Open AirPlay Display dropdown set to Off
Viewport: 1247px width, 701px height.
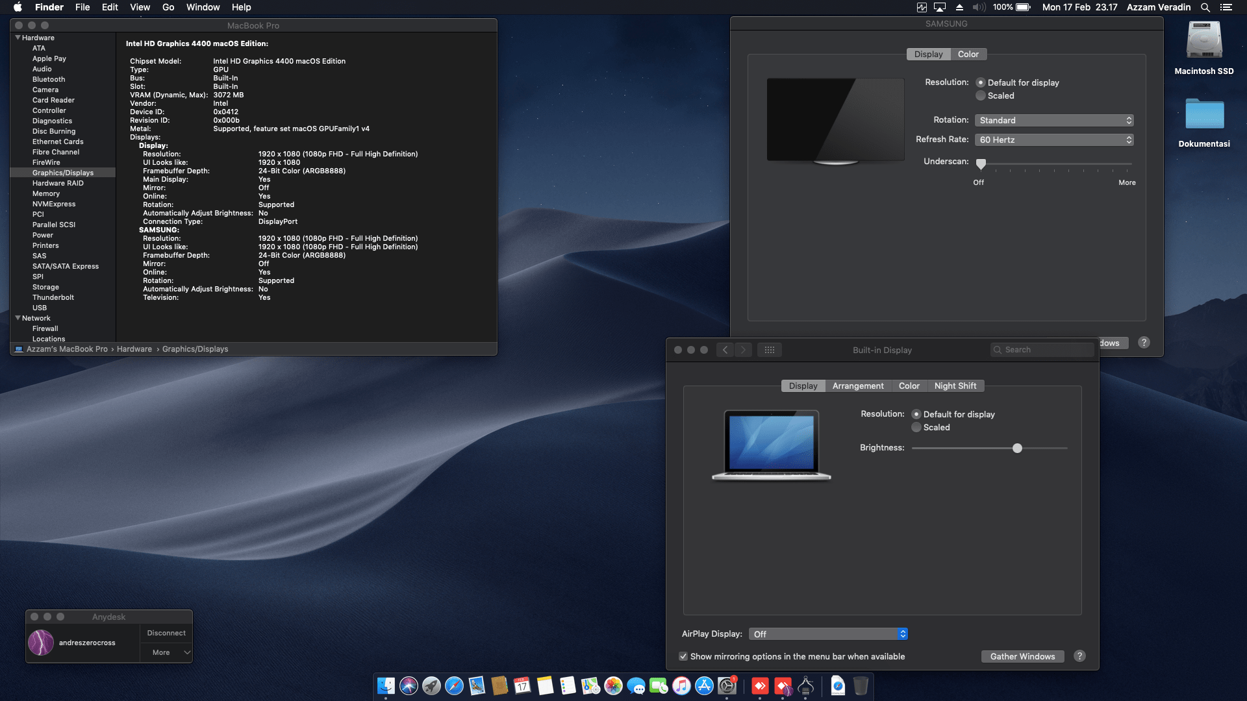click(828, 633)
